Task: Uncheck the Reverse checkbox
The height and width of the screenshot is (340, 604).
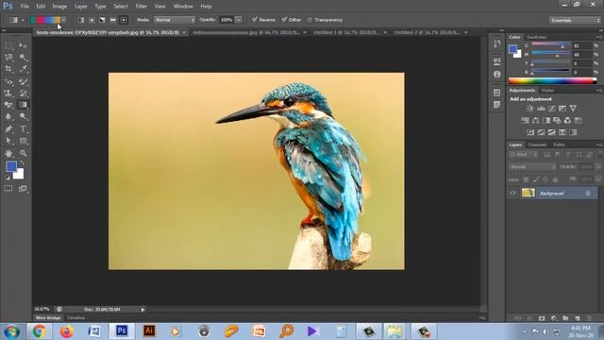Action: 254,19
